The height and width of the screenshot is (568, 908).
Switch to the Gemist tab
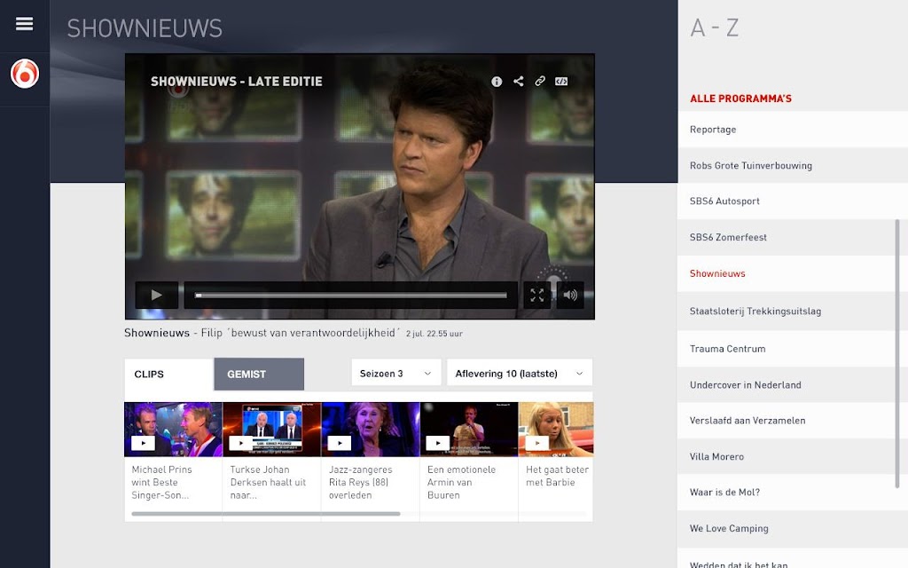click(259, 375)
